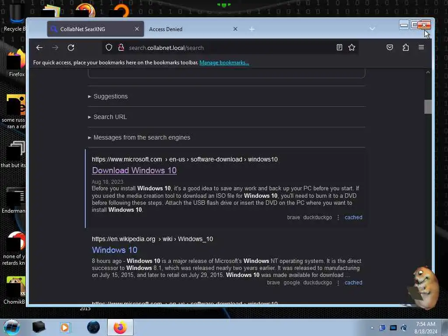This screenshot has height=336, width=448.
Task: Click the flag tray icon
Action: 382,327
